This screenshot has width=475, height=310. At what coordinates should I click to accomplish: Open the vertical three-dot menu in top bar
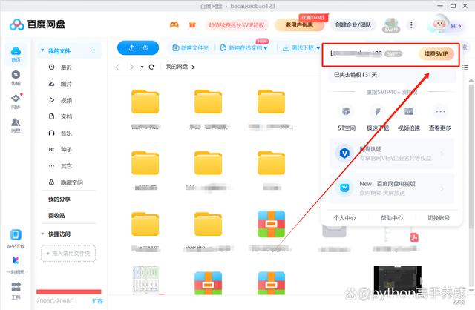pyautogui.click(x=411, y=24)
